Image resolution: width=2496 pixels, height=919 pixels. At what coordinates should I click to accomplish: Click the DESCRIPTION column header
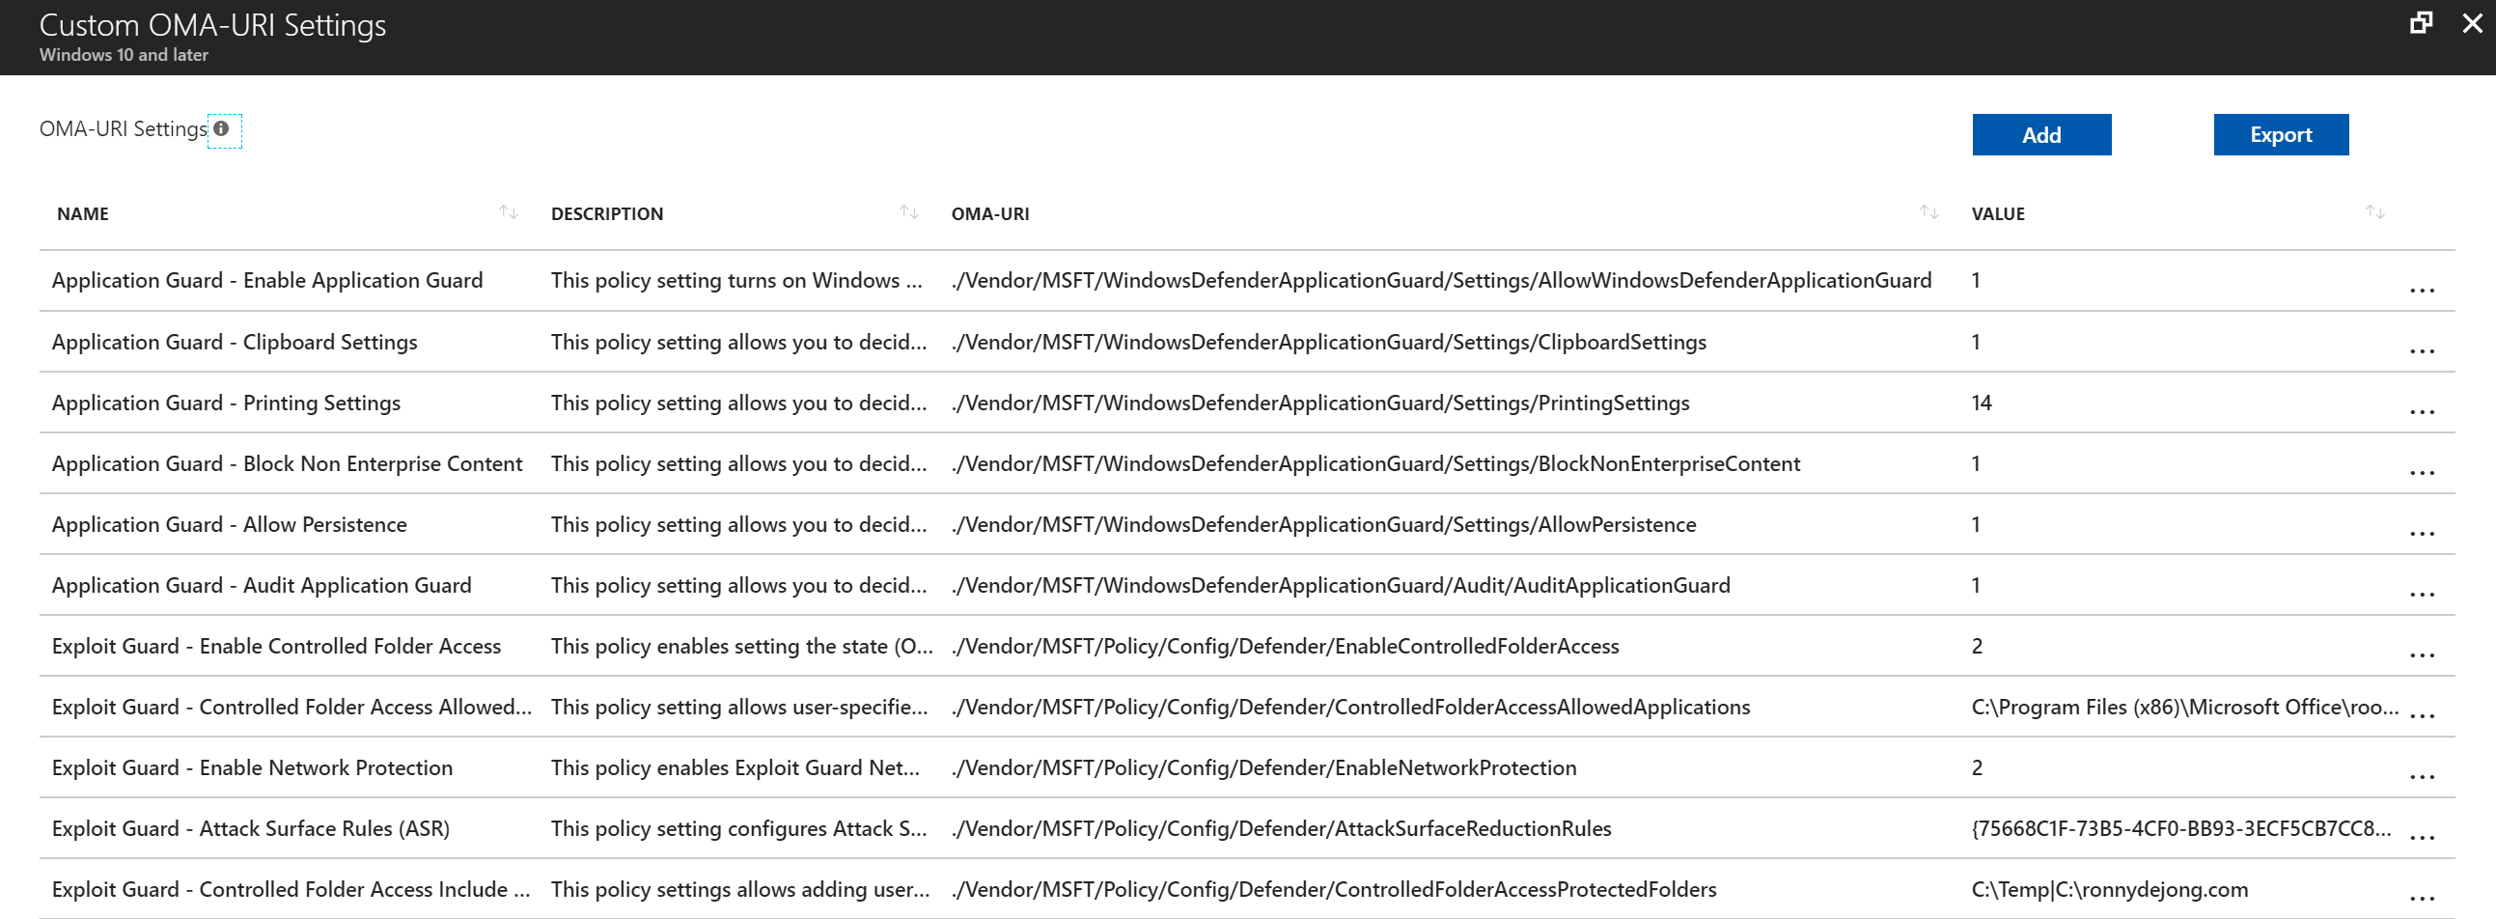606,213
